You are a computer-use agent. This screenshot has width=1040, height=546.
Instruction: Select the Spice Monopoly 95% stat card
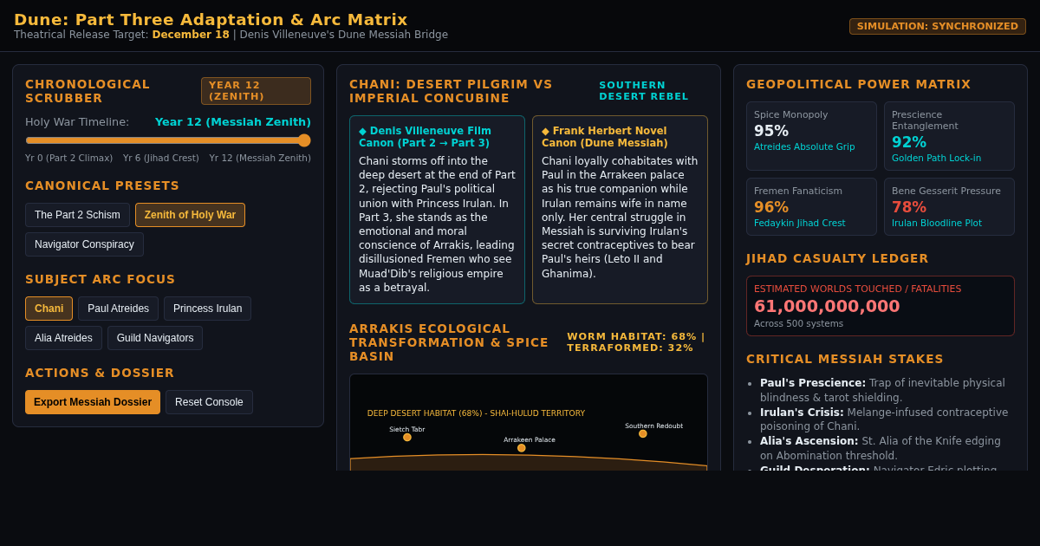point(811,136)
